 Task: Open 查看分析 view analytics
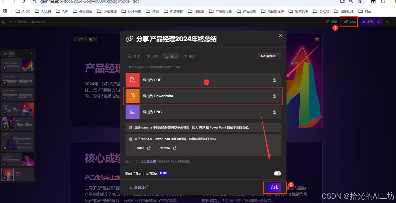click(x=138, y=187)
